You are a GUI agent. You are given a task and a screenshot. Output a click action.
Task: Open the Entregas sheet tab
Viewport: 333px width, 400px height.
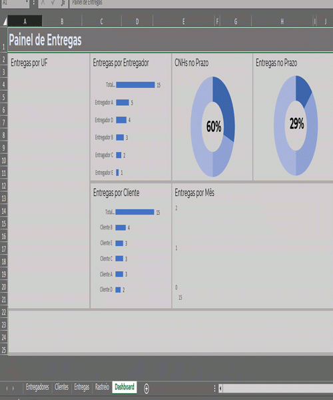(x=82, y=387)
